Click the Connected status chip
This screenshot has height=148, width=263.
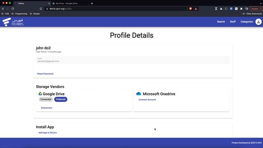coord(46,99)
